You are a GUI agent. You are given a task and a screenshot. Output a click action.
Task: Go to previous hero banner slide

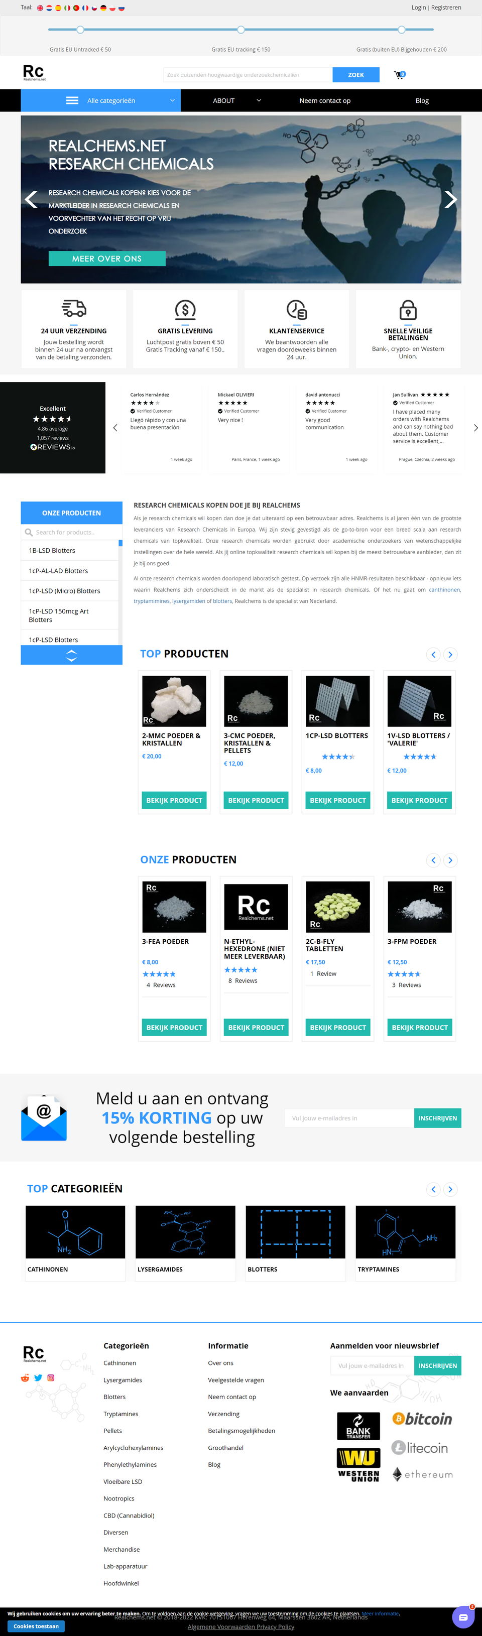coord(31,199)
